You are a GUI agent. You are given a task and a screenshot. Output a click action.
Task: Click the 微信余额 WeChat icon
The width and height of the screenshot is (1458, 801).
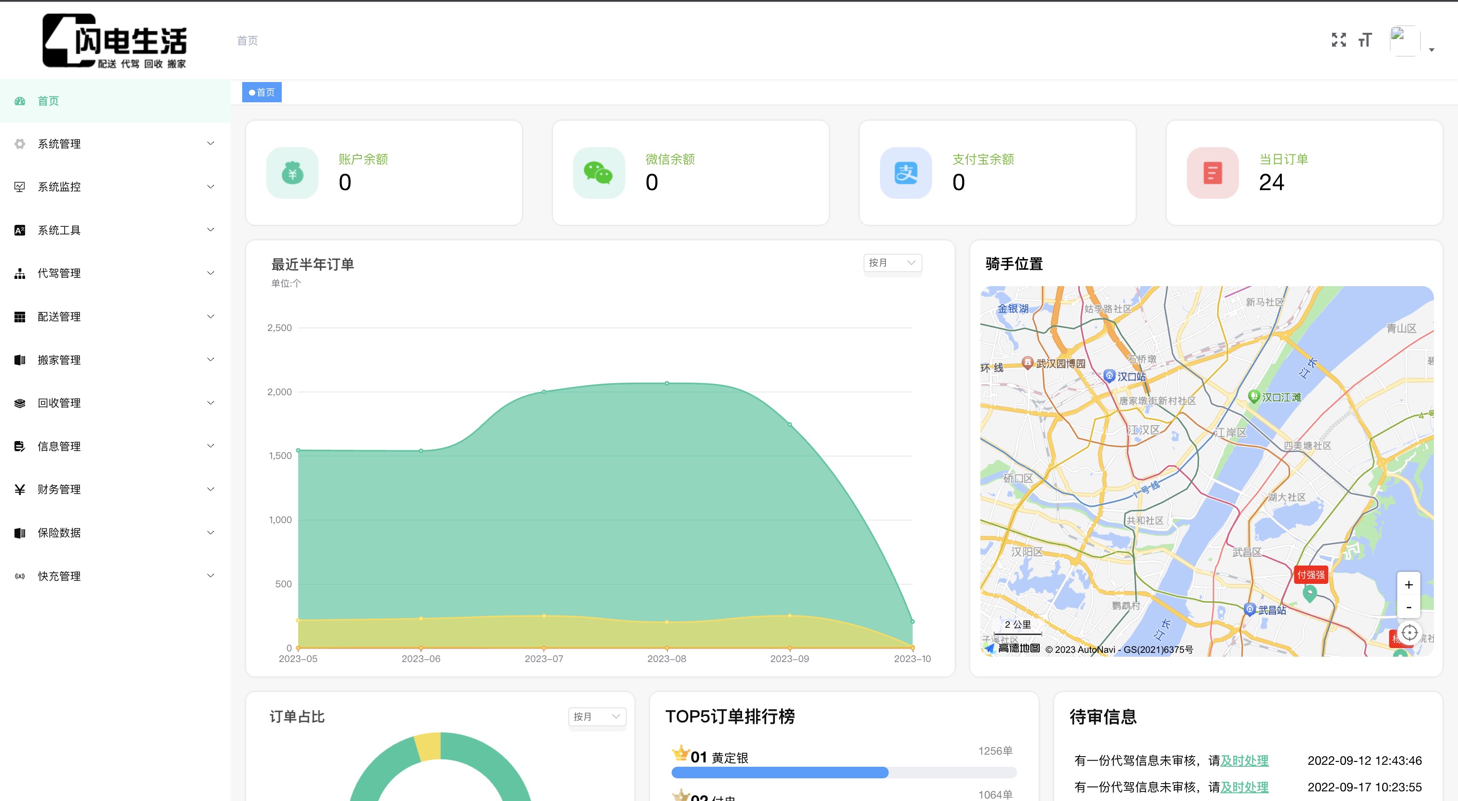click(x=599, y=173)
